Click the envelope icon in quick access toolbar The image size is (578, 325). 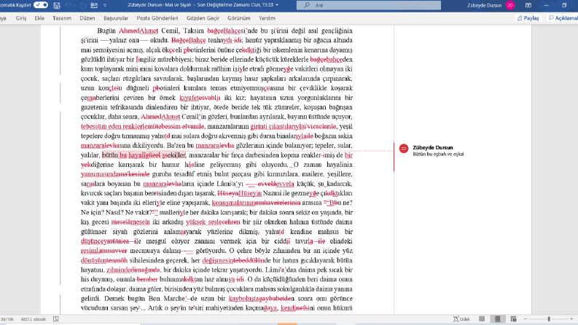(94, 6)
